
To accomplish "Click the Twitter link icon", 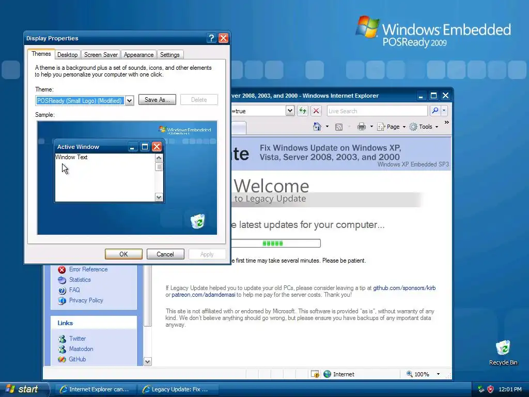I will tap(62, 339).
